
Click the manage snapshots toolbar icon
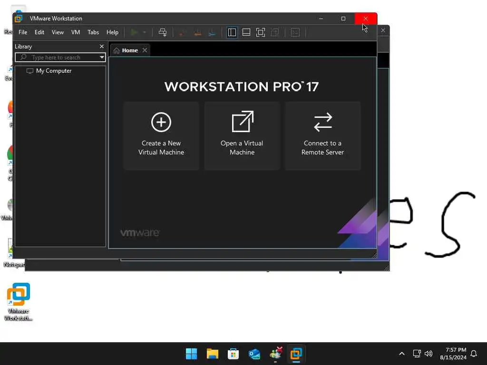tap(212, 33)
